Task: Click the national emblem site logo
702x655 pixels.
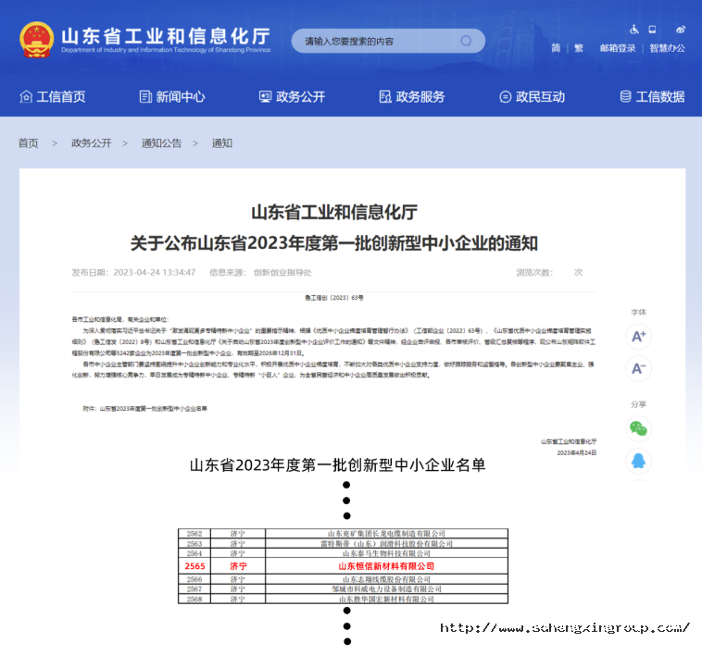Action: [x=37, y=39]
